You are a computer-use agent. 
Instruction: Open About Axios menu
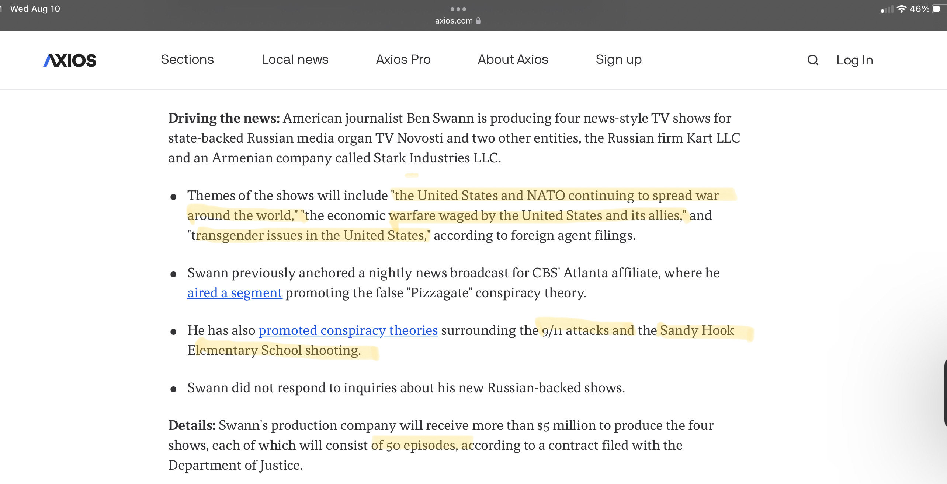(x=513, y=59)
